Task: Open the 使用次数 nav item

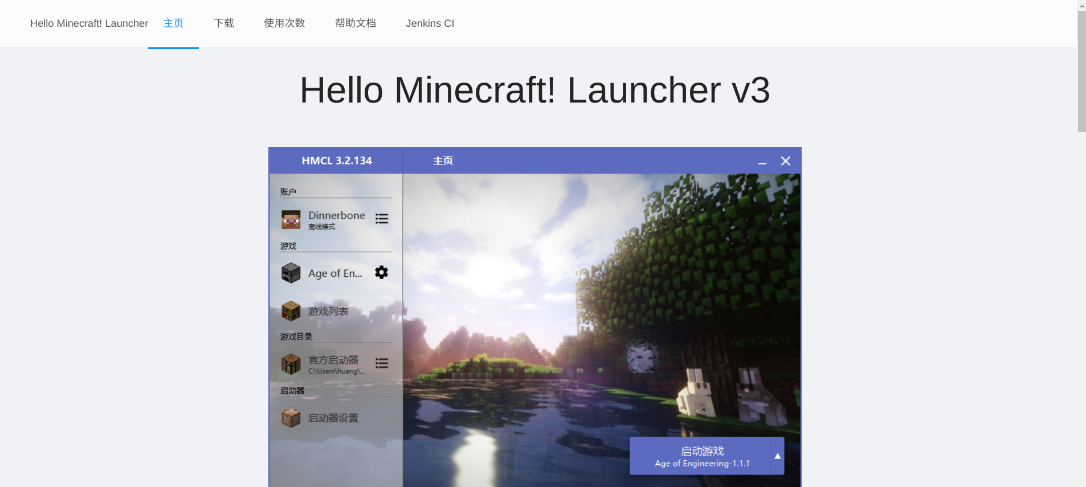Action: click(x=284, y=23)
